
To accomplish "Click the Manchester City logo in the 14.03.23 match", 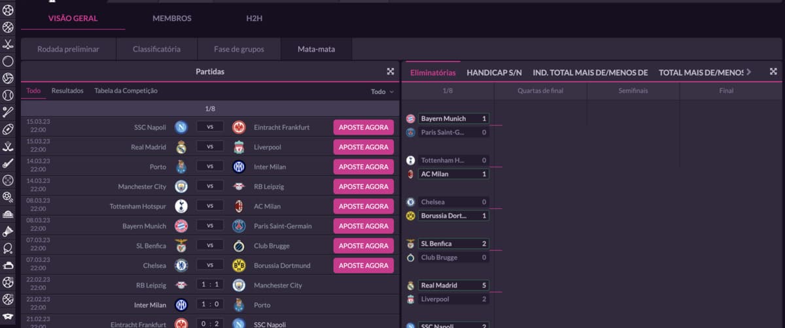I will click(x=181, y=187).
